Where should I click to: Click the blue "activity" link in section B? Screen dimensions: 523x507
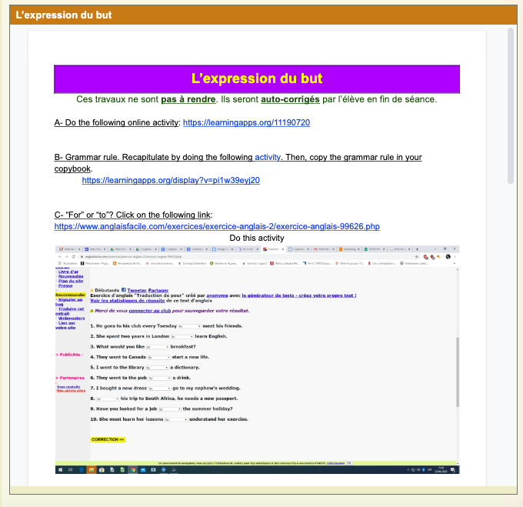pyautogui.click(x=268, y=157)
